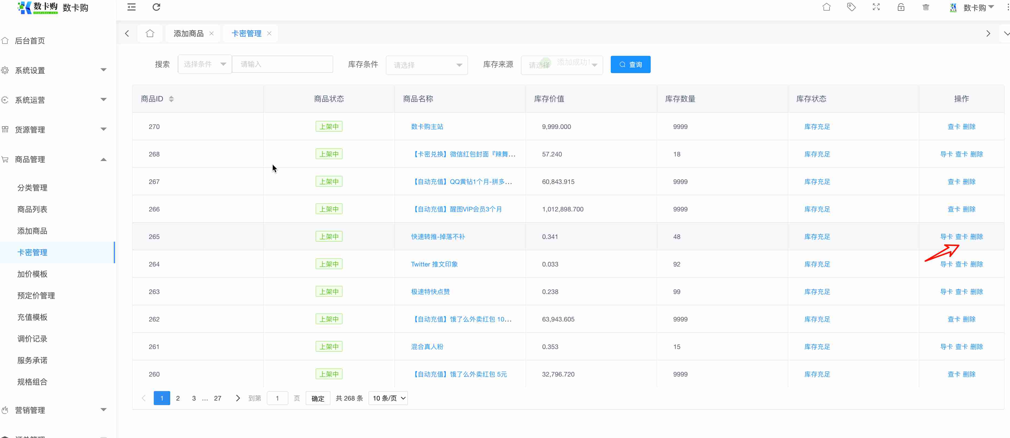The width and height of the screenshot is (1010, 438).
Task: Open the 选择条件 search dropdown
Action: pyautogui.click(x=204, y=64)
